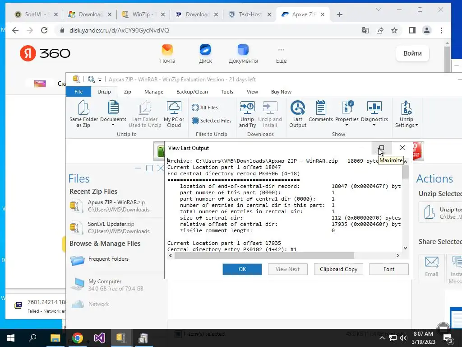Show hidden system tray icons chevron
462x347 pixels.
[382, 338]
